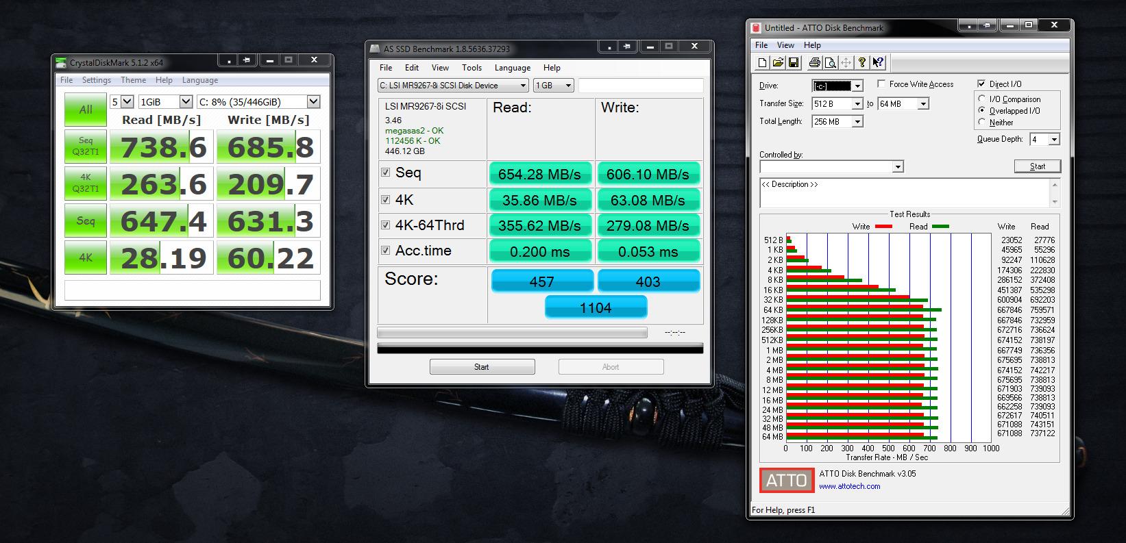
Task: Open the www.attotech.com link
Action: pyautogui.click(x=849, y=486)
